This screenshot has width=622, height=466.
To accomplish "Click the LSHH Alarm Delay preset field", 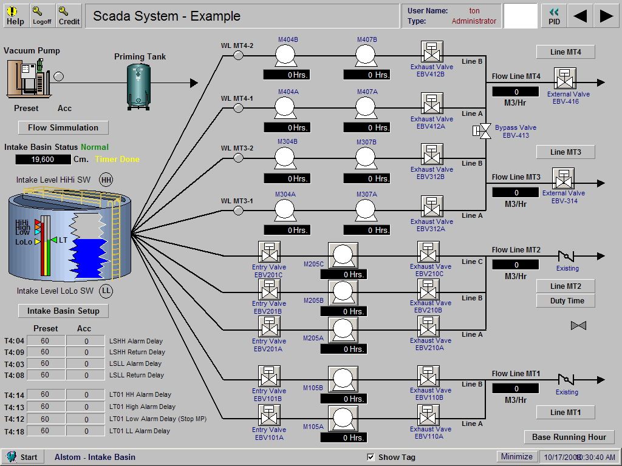I will point(44,340).
